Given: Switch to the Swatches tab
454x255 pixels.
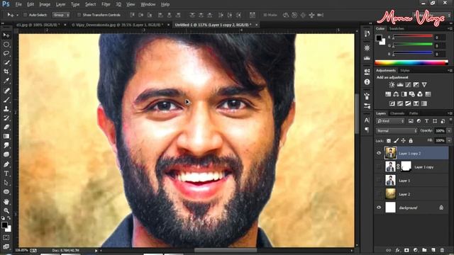Looking at the screenshot, I should (x=397, y=28).
